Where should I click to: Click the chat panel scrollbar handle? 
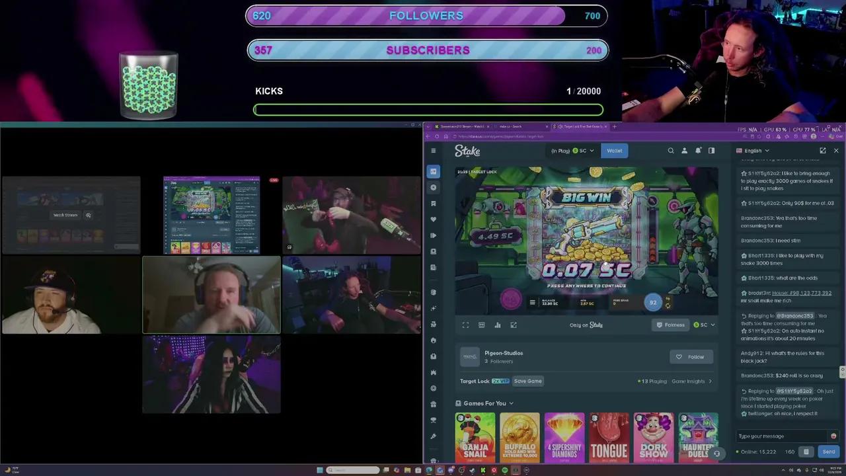click(x=842, y=372)
